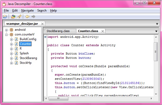Close the vcampur_dex2jar.jar tab
This screenshot has height=105, width=162.
pos(42,24)
